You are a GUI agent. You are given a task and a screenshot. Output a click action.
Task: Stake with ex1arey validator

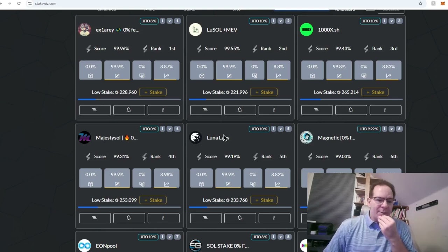coord(153,92)
